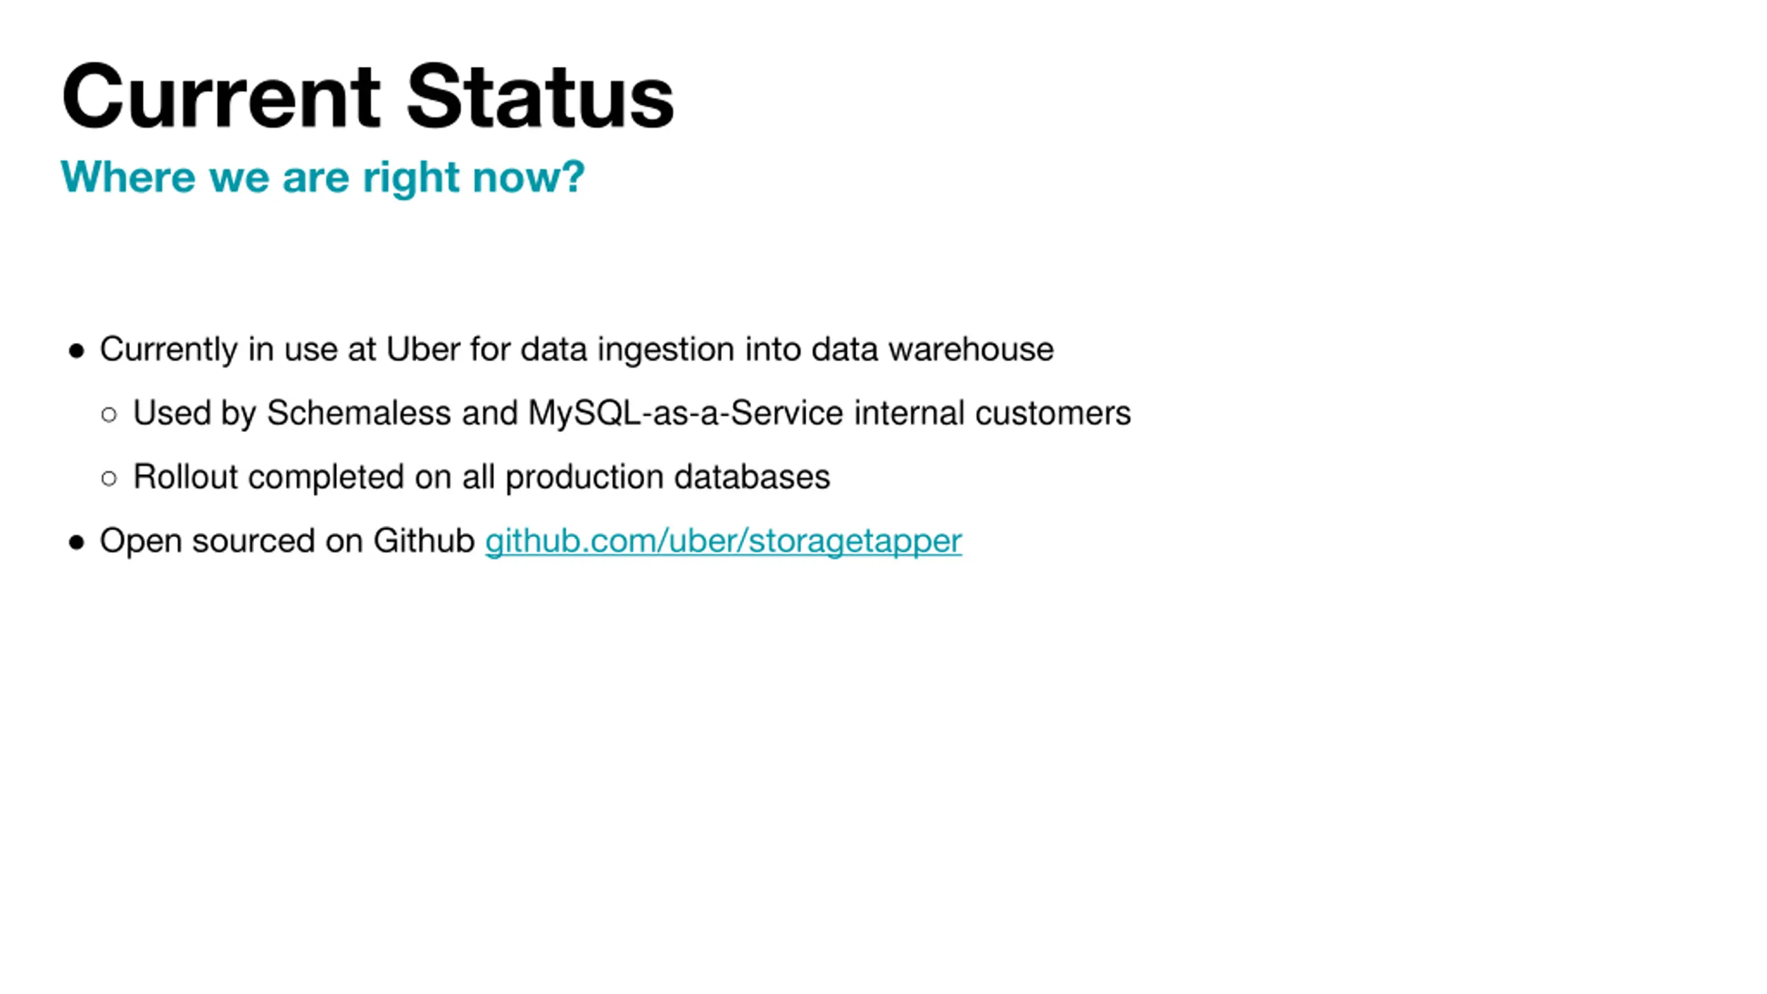1767x994 pixels.
Task: Click the hollow bullet before "Rollout completed"
Action: pyautogui.click(x=108, y=478)
